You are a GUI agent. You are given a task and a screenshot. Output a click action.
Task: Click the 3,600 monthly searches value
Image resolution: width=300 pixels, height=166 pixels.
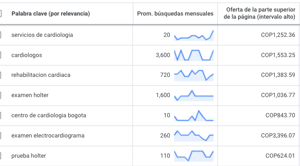pos(163,55)
